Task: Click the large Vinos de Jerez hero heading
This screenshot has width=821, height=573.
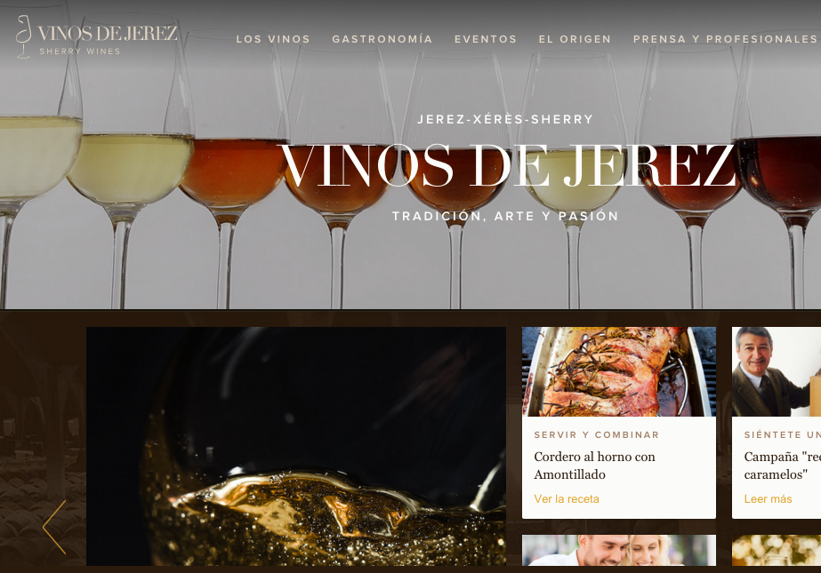Action: pyautogui.click(x=507, y=165)
